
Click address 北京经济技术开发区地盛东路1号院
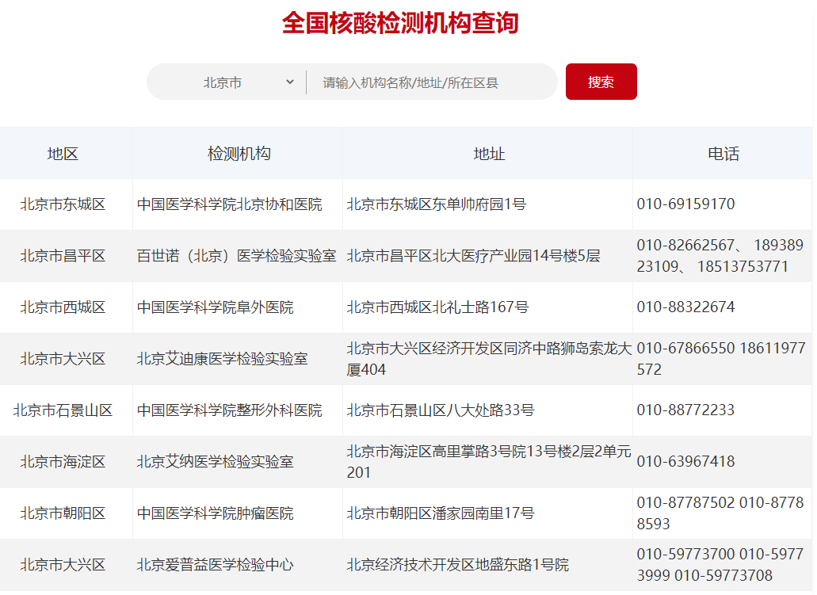click(457, 566)
